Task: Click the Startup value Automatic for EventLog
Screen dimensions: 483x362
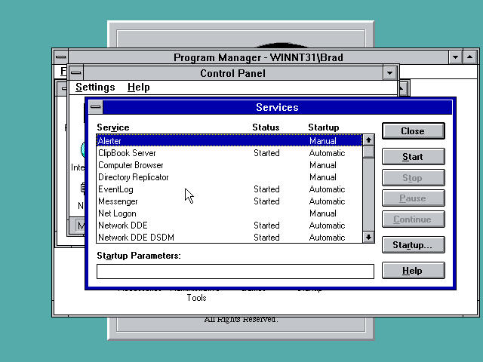Action: click(327, 189)
